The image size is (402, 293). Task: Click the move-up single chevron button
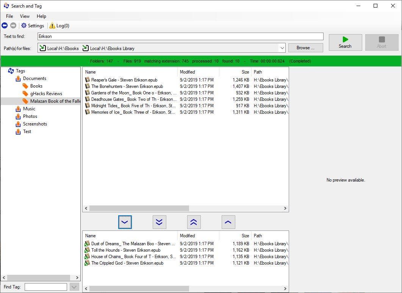tap(228, 222)
